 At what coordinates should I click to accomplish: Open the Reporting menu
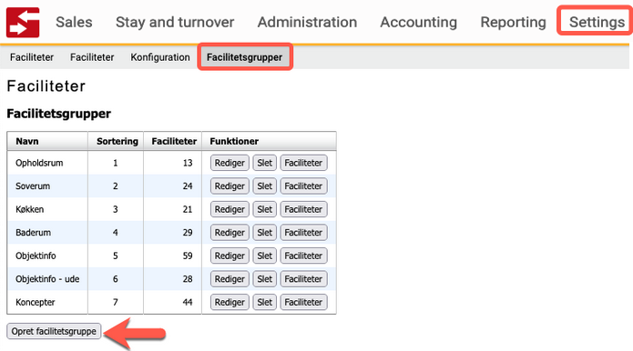513,22
